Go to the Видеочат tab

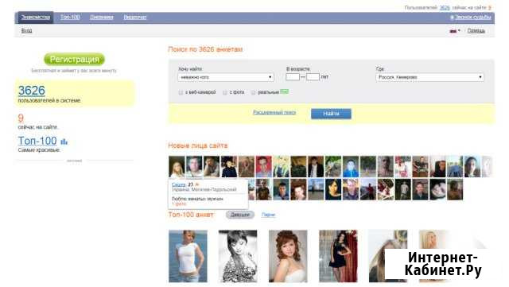click(x=135, y=17)
